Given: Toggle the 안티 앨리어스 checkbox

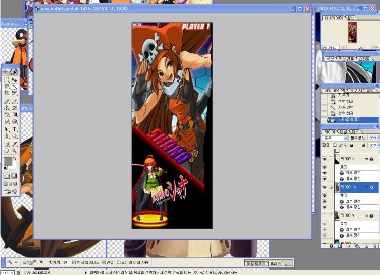Looking at the screenshot, I should point(74,262).
